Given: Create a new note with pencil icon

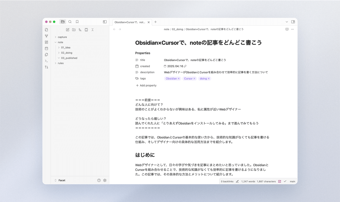Looking at the screenshot, I should pos(67,30).
